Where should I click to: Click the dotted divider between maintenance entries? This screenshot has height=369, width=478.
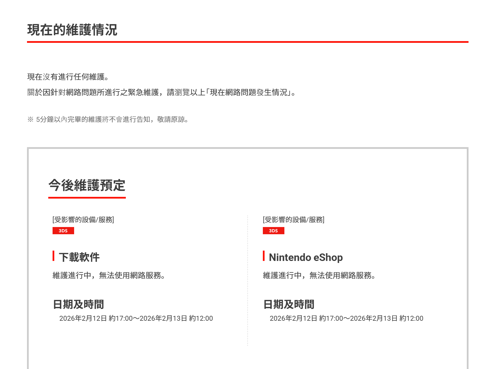pyautogui.click(x=248, y=280)
